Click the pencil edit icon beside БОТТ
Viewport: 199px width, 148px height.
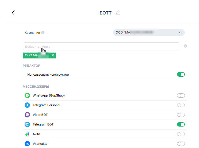click(118, 13)
